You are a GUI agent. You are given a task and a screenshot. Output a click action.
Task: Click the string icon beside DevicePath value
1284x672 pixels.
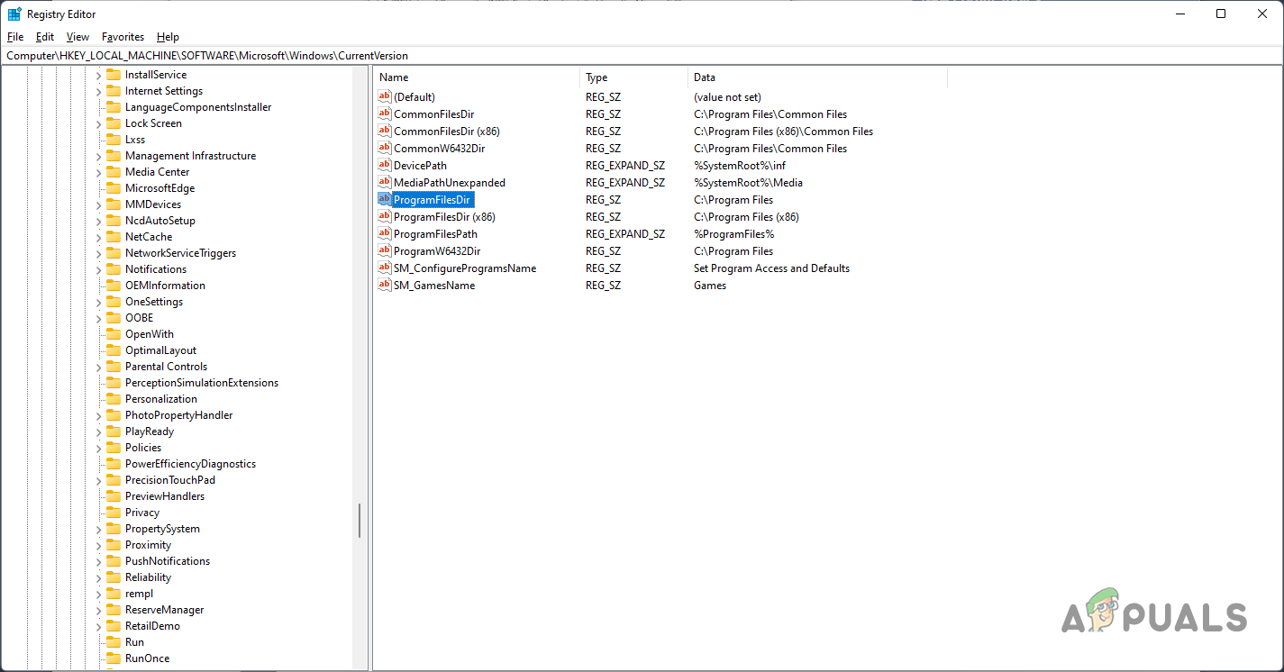(x=385, y=166)
